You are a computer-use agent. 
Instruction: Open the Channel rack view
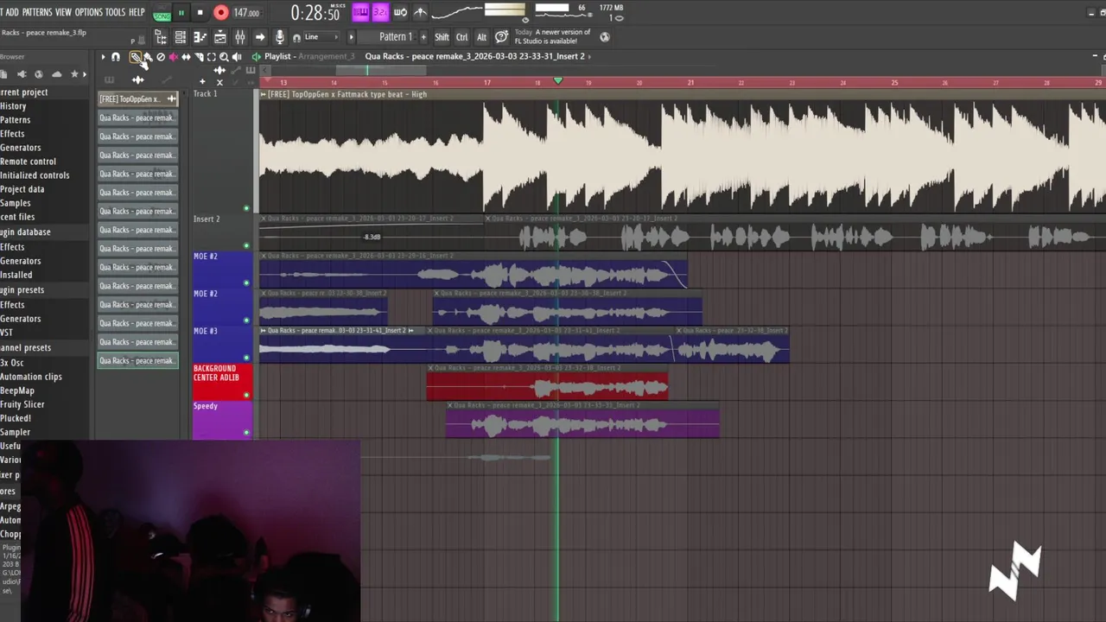pos(180,37)
